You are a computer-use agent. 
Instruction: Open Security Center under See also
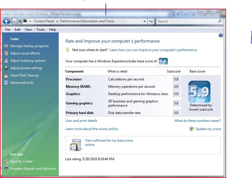[21, 161]
